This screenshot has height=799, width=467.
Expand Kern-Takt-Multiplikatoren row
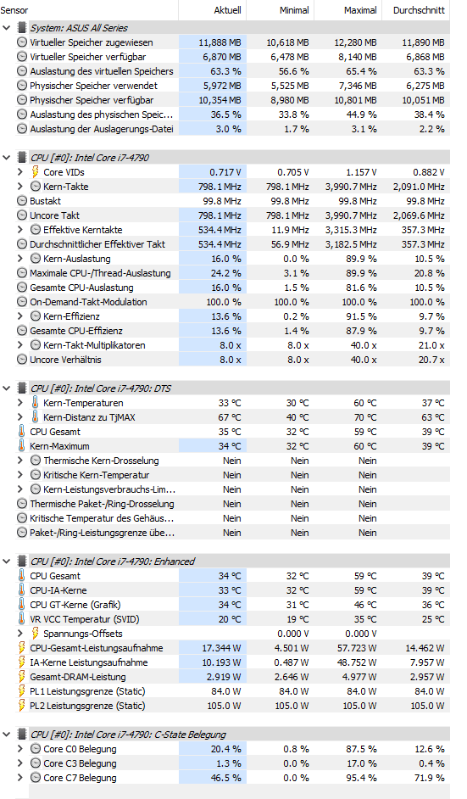click(20, 345)
